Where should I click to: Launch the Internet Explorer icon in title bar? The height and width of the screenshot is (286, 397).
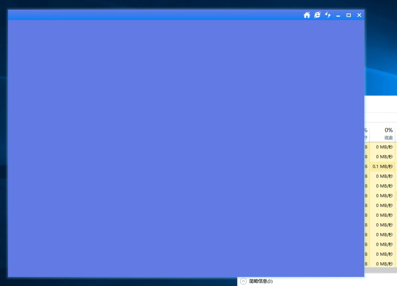coord(317,15)
